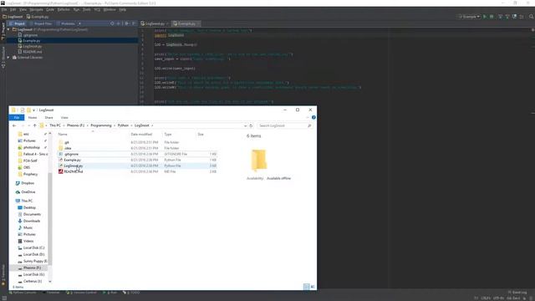Click LogSnoot breadcrumb in PyCharm navigation bar
The image size is (535, 301).
pos(13,17)
